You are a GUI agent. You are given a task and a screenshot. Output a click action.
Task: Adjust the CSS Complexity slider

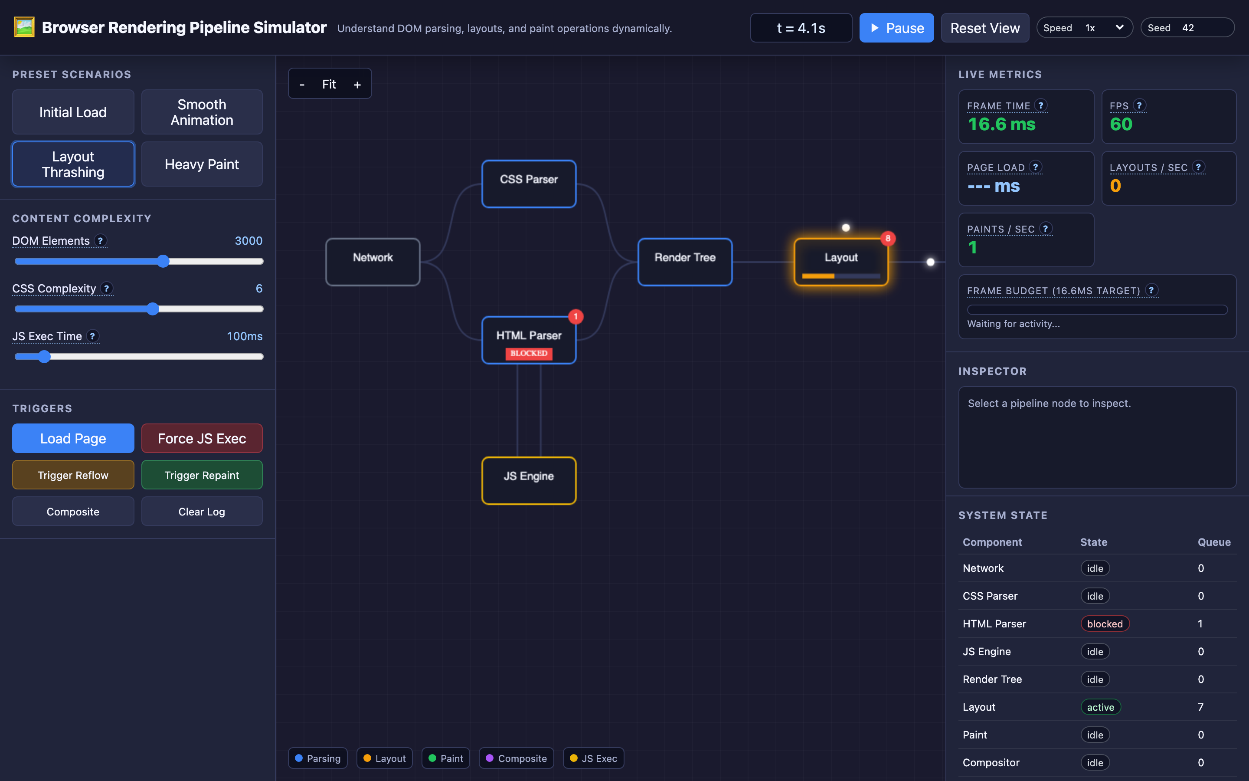click(x=139, y=309)
